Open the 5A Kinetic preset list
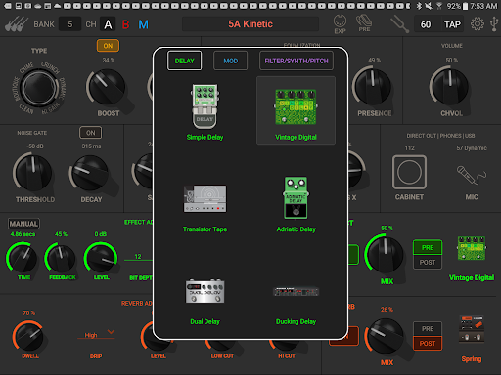501x375 pixels. pyautogui.click(x=250, y=24)
